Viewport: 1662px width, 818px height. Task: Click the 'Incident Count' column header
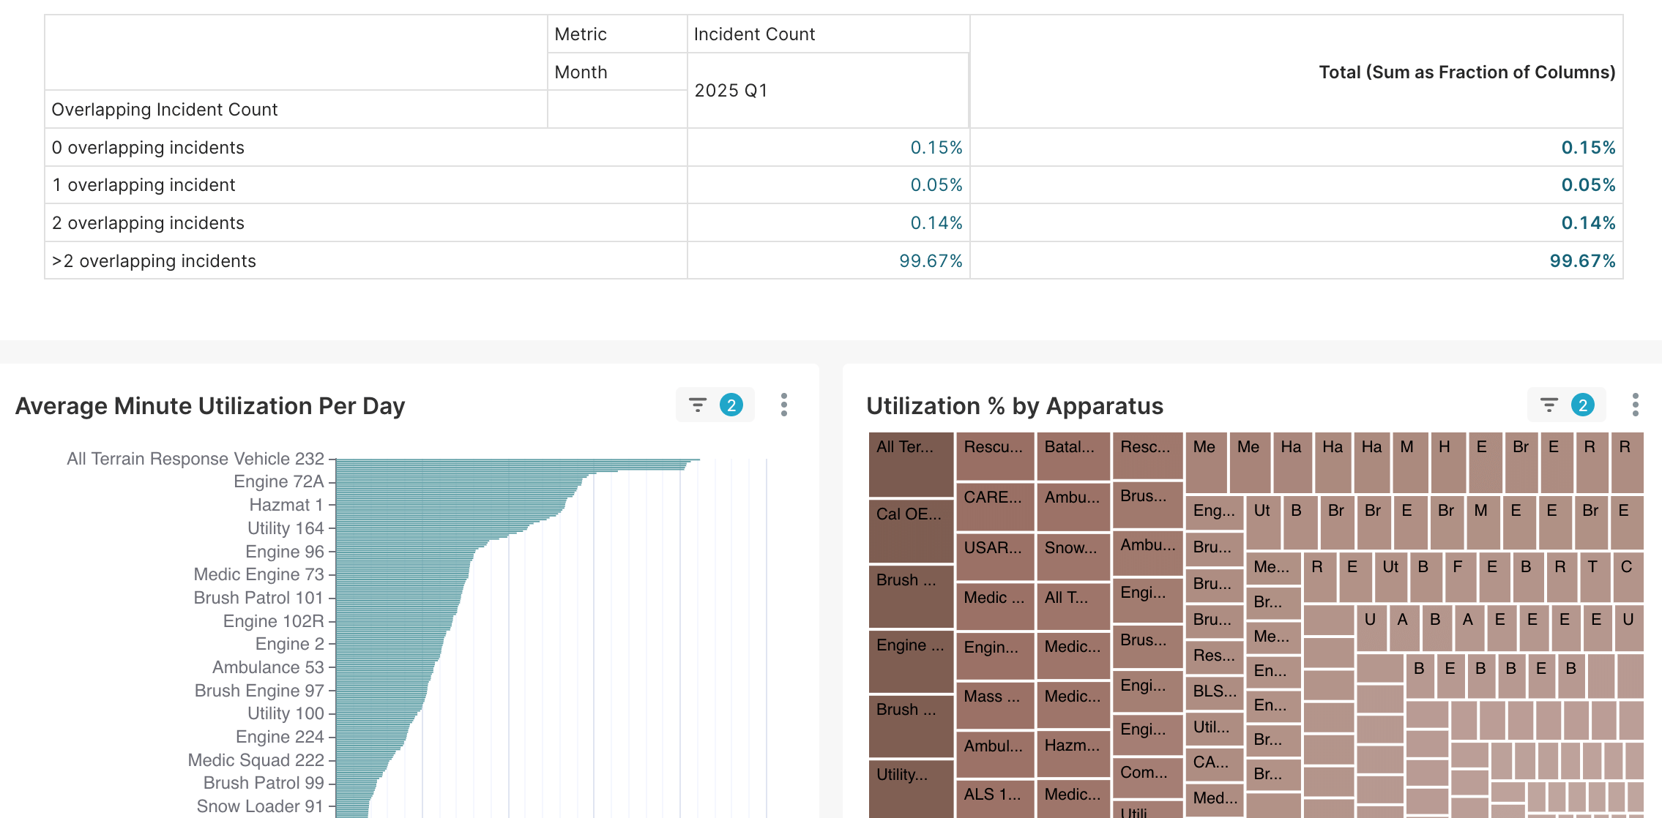pos(754,34)
